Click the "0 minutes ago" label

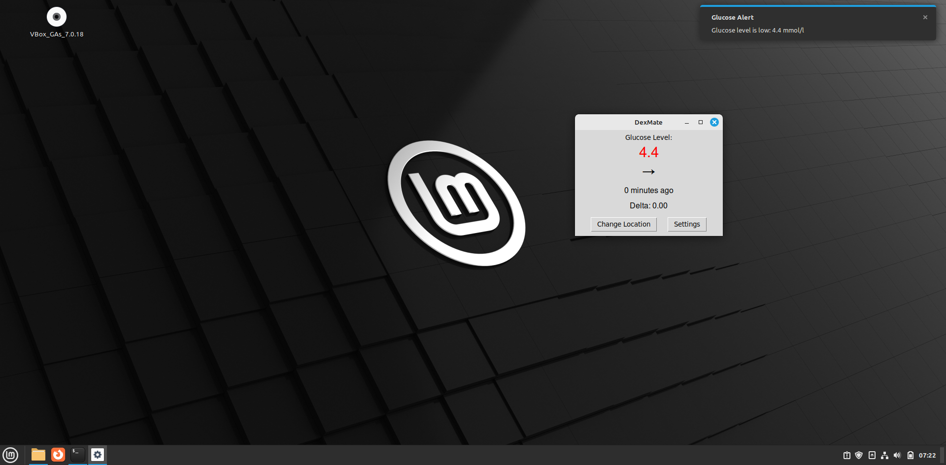648,190
